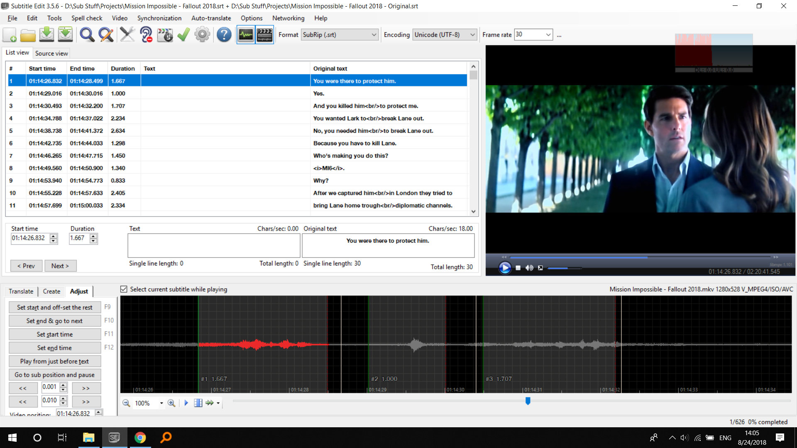This screenshot has height=448, width=797.
Task: Click subtitle #2 block in waveform
Action: click(x=407, y=344)
